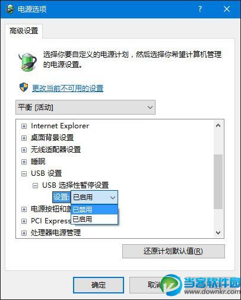Expand 无线适配器设置 tree node
The width and height of the screenshot is (241, 300).
[x=24, y=150]
